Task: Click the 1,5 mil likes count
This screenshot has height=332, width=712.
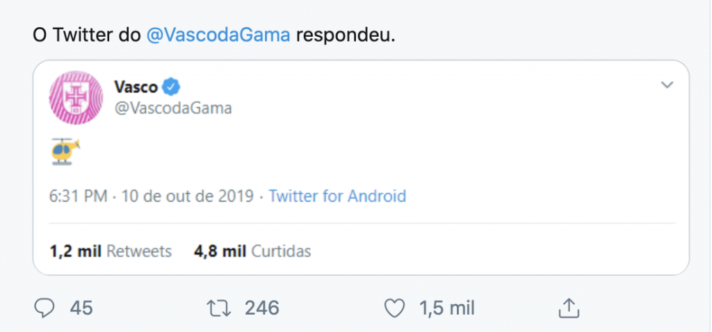Action: (447, 308)
